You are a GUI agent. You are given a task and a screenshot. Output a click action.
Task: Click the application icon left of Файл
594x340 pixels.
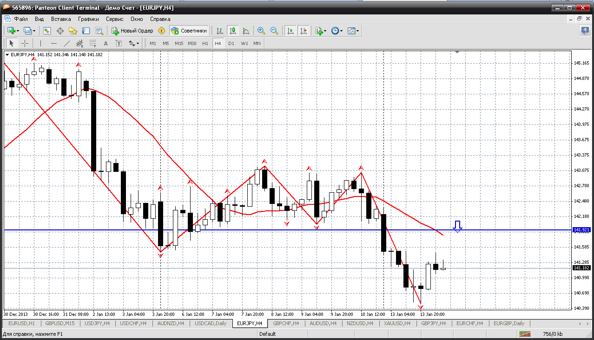7,19
